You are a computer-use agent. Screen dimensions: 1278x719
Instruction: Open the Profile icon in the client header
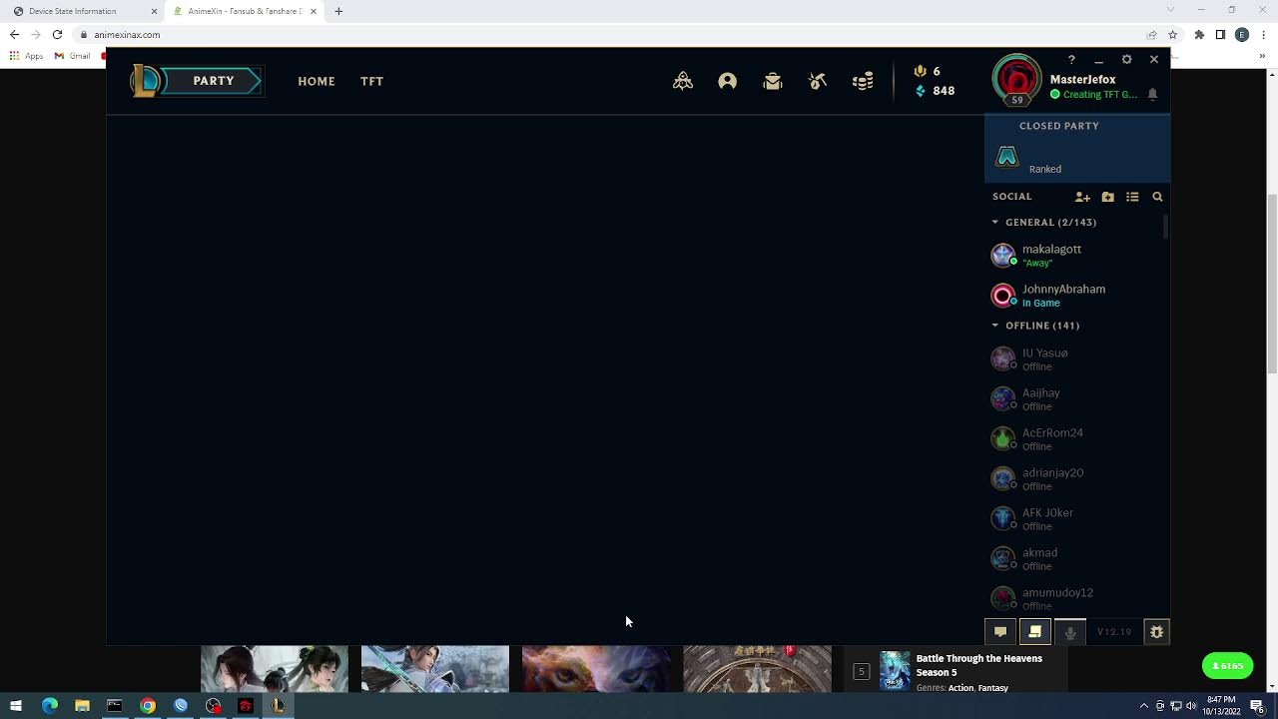click(728, 81)
